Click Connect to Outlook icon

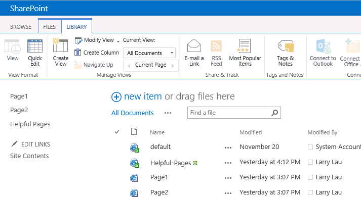pyautogui.click(x=323, y=46)
